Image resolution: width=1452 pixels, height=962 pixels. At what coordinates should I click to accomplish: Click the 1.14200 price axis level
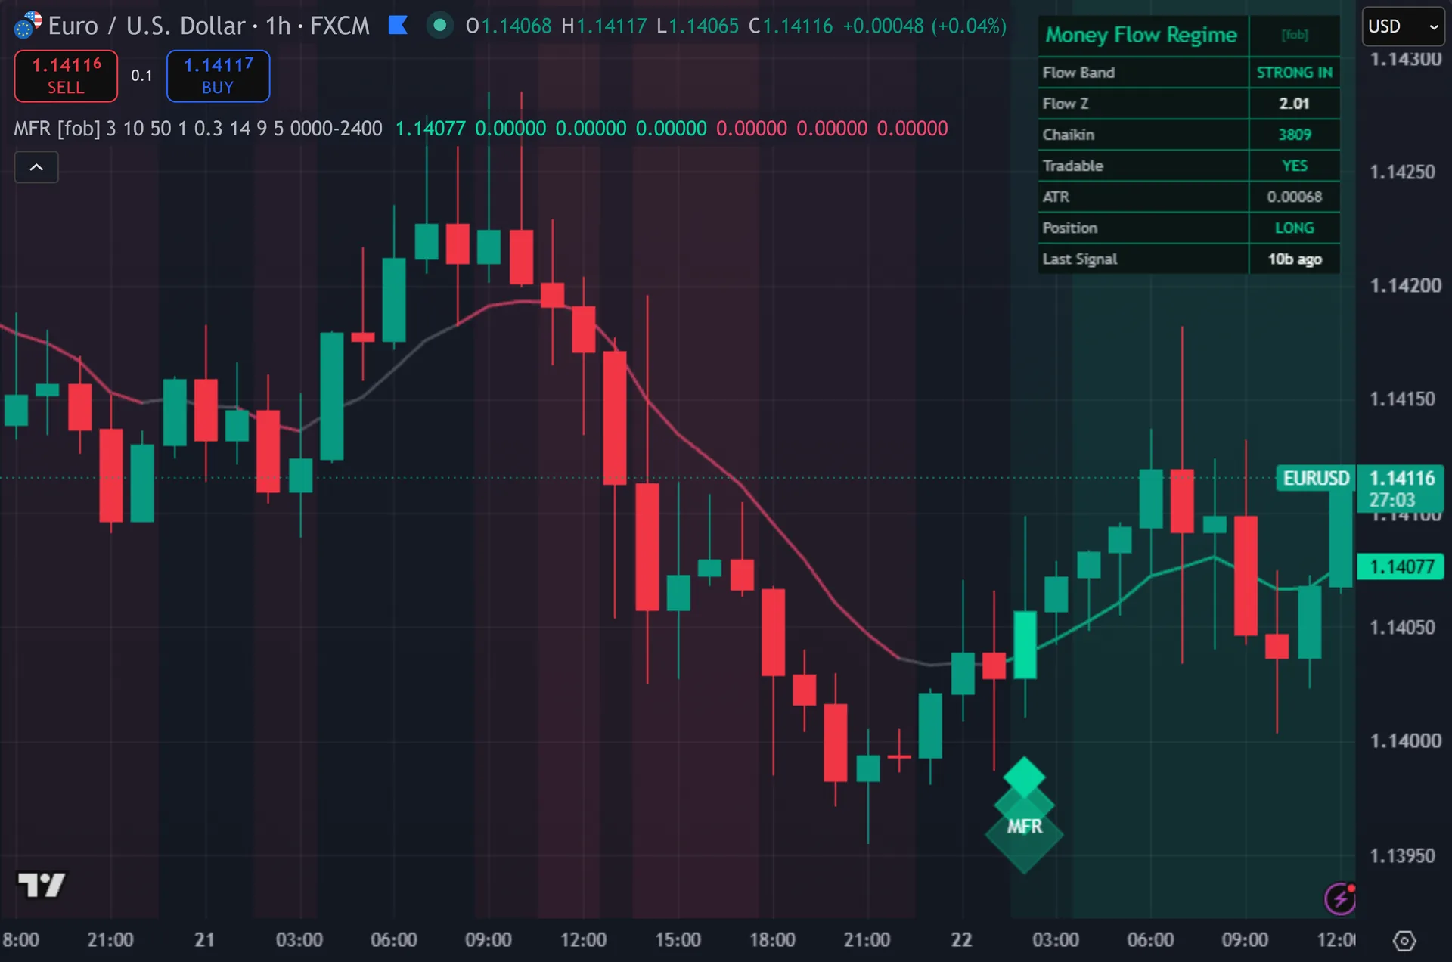coord(1405,285)
